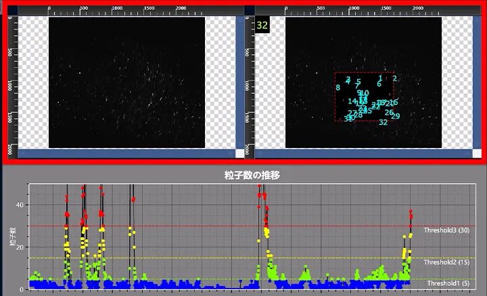Click the right viewer's horizontal scrollbar
Viewport: 487px width, 296px height.
364,153
